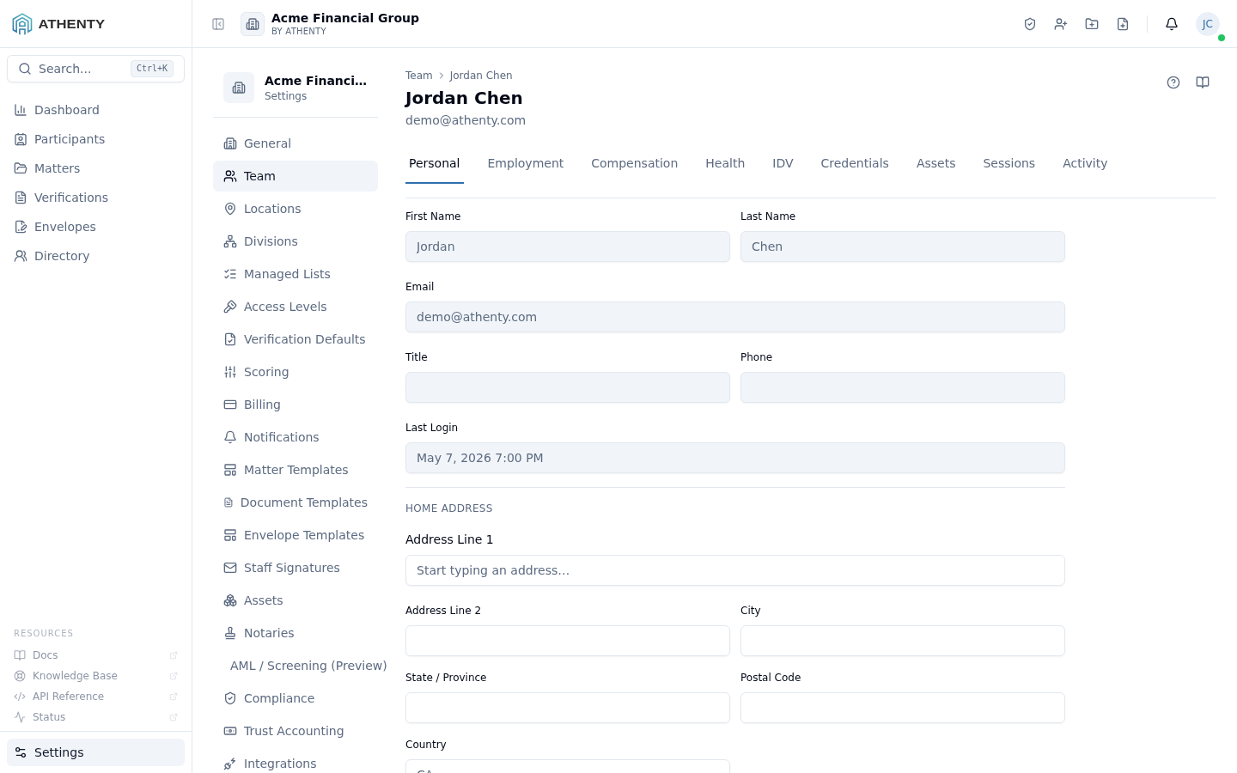Click the Settings sliders icon at bottom
This screenshot has width=1237, height=773.
point(21,752)
